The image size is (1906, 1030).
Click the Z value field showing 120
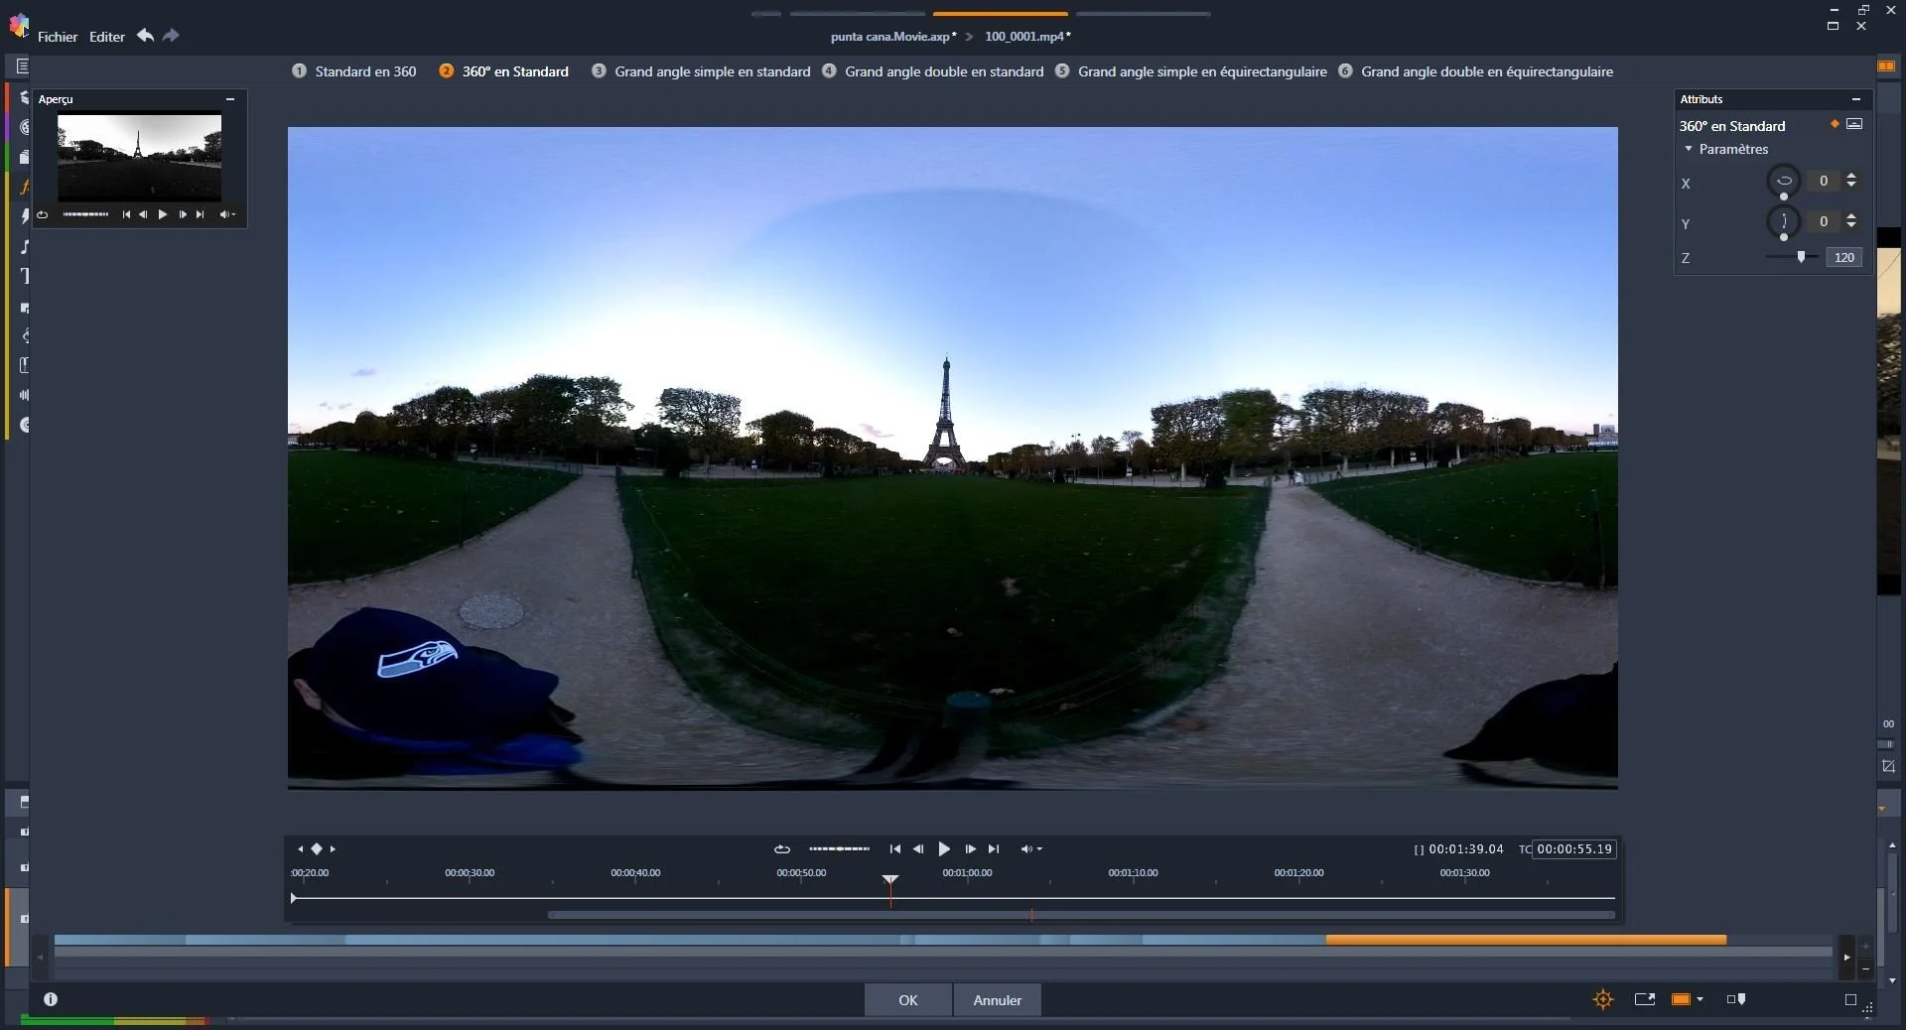1844,257
